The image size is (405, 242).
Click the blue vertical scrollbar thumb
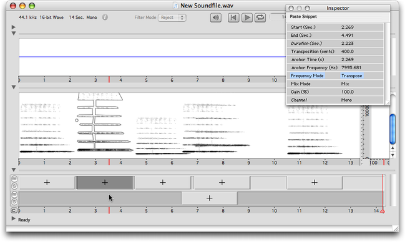pos(393,129)
